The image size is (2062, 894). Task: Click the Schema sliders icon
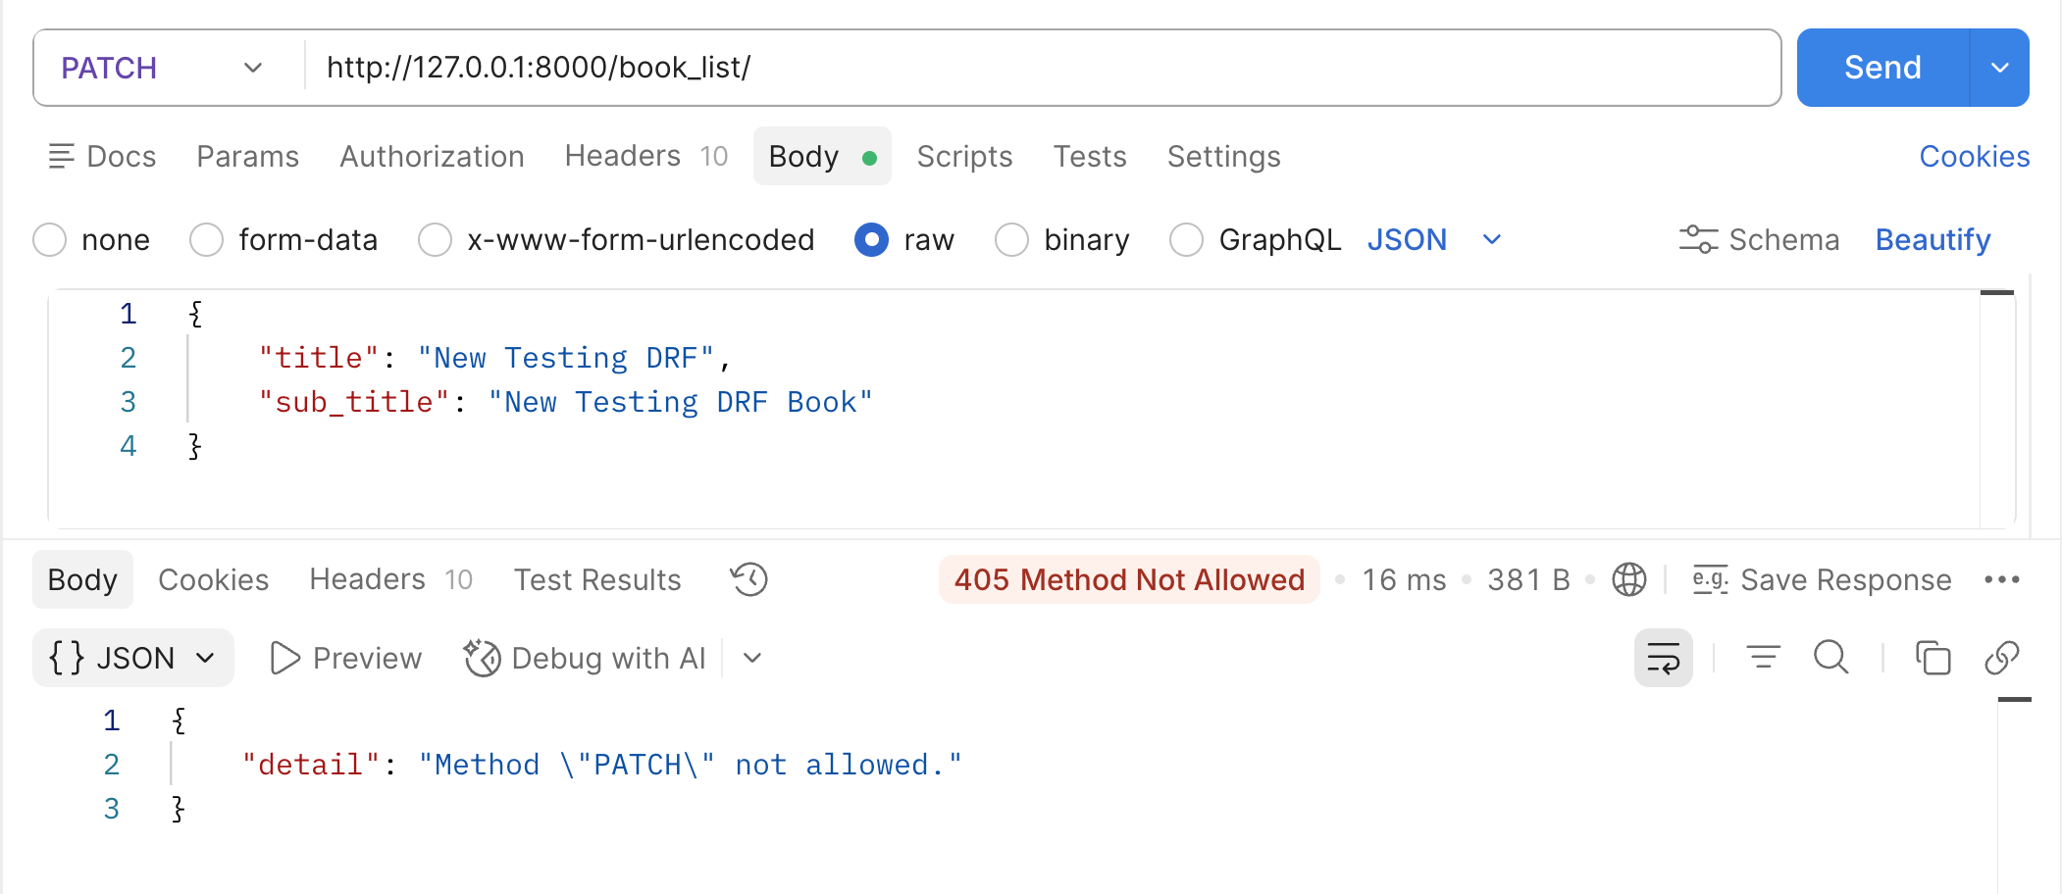coord(1698,239)
